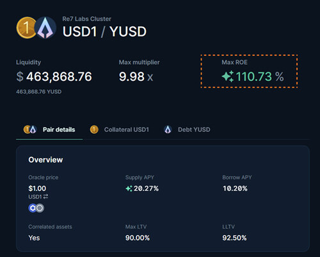The height and width of the screenshot is (257, 320).
Task: Click the sparkle icon next to Supply APY
Action: click(x=129, y=188)
